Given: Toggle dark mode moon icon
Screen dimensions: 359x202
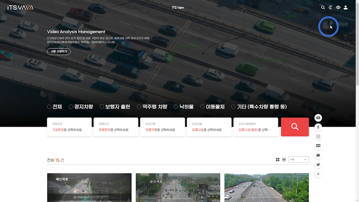Looking at the screenshot, I should (330, 7).
